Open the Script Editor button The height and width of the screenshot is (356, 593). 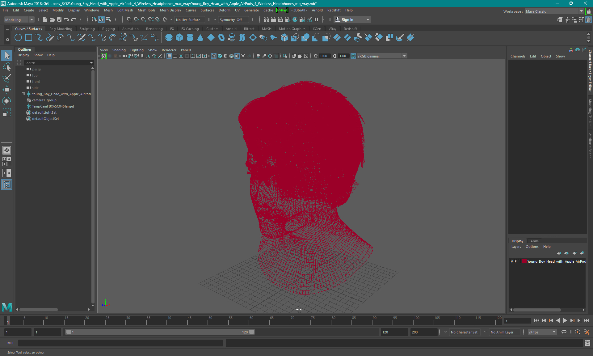pyautogui.click(x=587, y=343)
